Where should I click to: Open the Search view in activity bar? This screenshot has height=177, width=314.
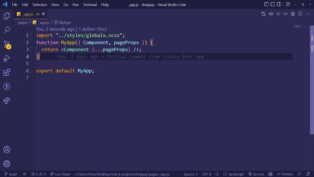tap(6, 30)
